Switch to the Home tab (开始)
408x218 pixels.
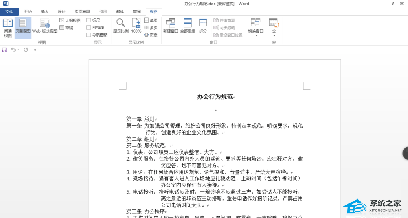click(28, 12)
